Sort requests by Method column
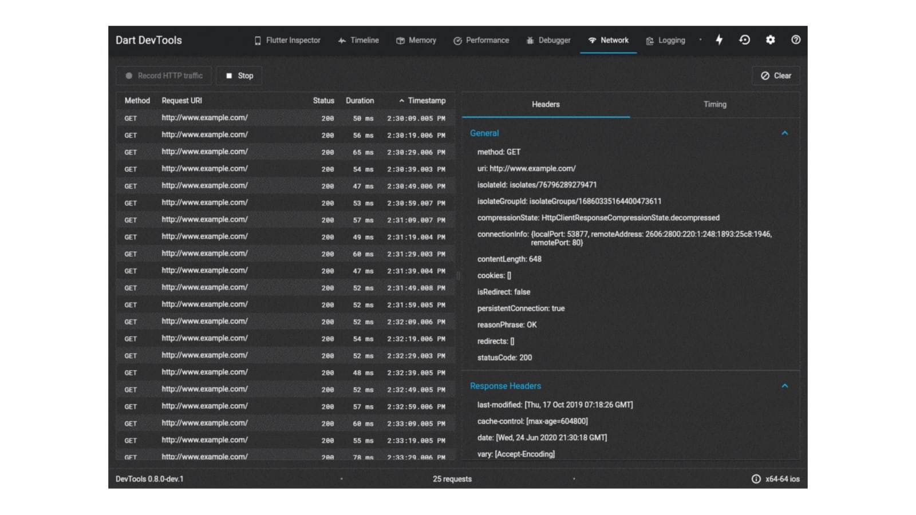This screenshot has height=515, width=916. tap(137, 101)
